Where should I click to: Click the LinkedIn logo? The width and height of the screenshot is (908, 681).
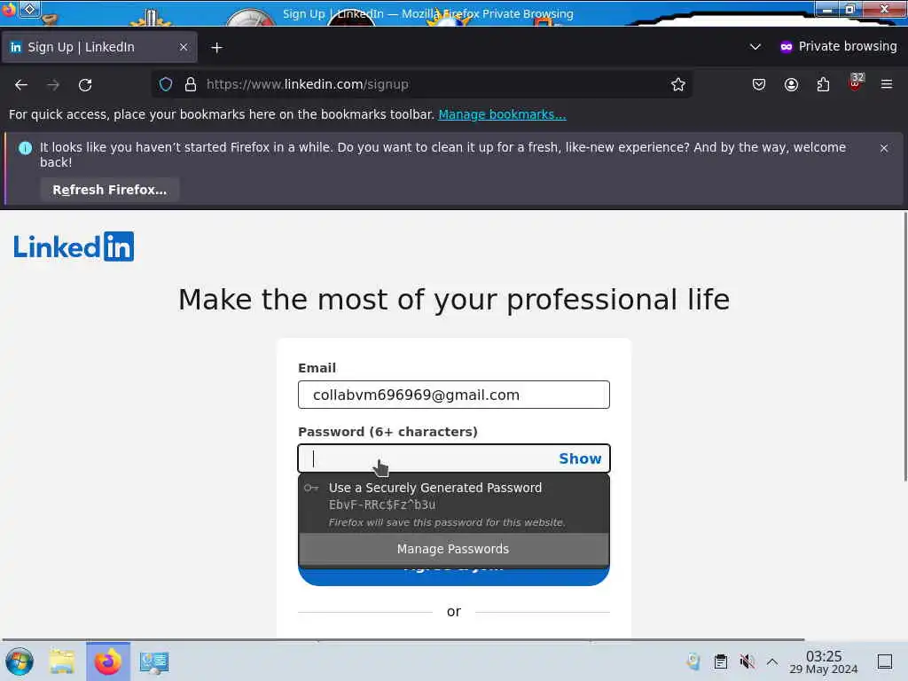point(74,247)
